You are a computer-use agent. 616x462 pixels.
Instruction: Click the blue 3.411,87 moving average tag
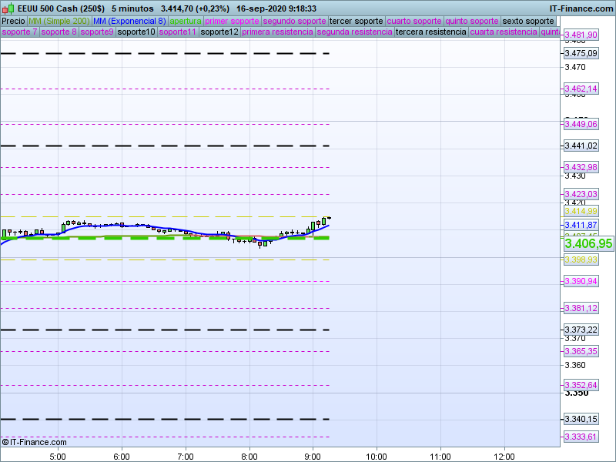581,224
